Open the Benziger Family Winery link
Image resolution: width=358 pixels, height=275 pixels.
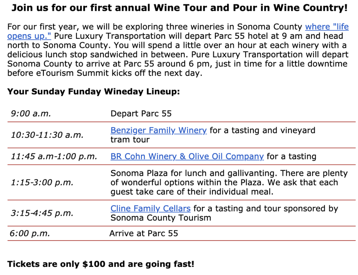click(x=159, y=130)
